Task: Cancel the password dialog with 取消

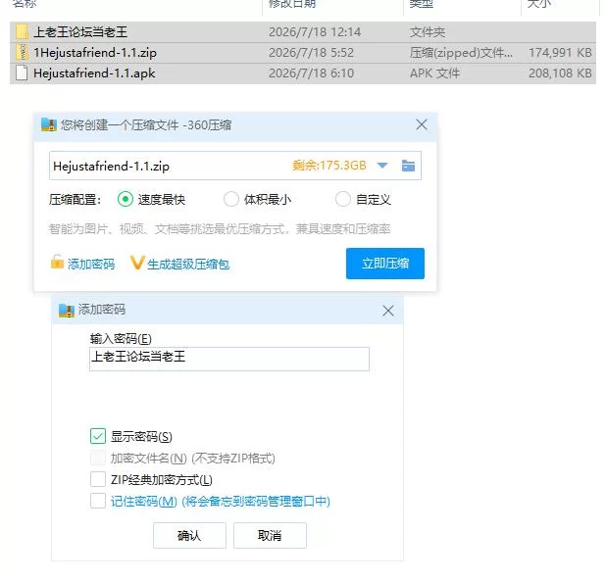Action: click(x=270, y=535)
